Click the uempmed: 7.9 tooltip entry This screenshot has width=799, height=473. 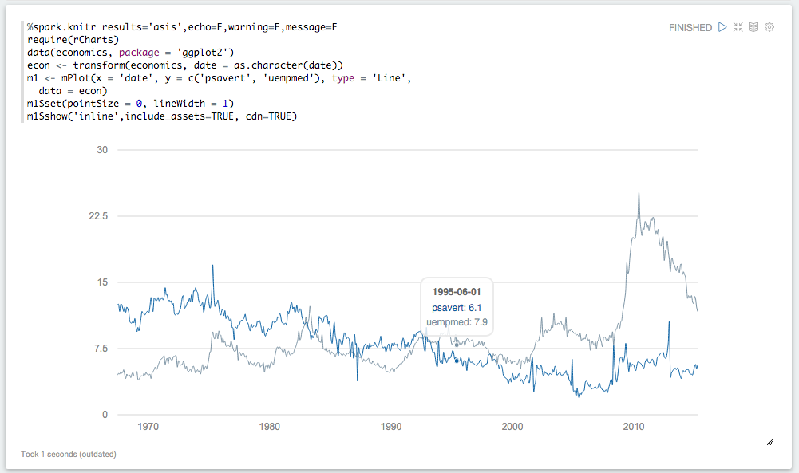(x=457, y=322)
